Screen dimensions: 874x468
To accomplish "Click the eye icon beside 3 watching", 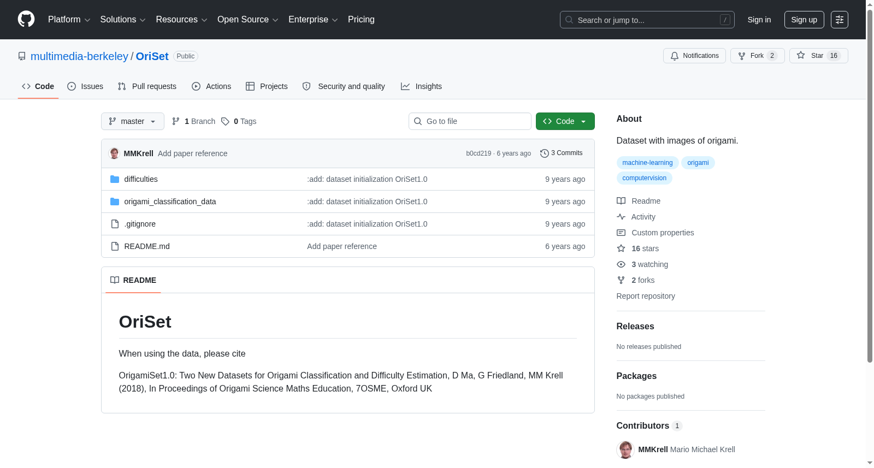I will [x=621, y=264].
